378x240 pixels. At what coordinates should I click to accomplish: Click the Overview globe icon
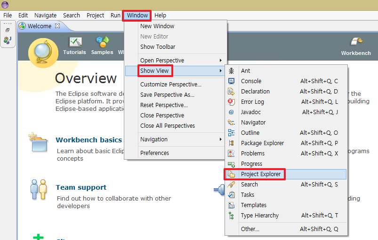[x=43, y=53]
